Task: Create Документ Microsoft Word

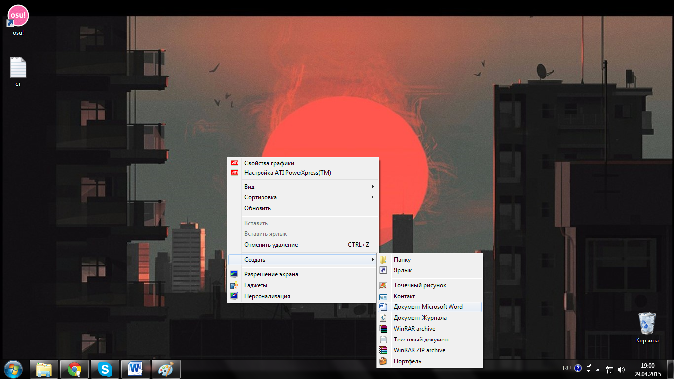Action: pos(429,307)
